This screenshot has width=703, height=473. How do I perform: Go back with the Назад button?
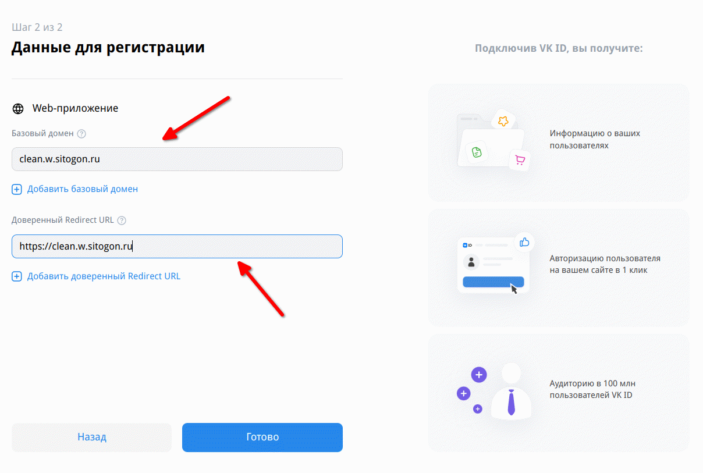[92, 437]
